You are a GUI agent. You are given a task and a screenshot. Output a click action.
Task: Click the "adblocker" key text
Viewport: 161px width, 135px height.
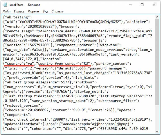(137, 22)
